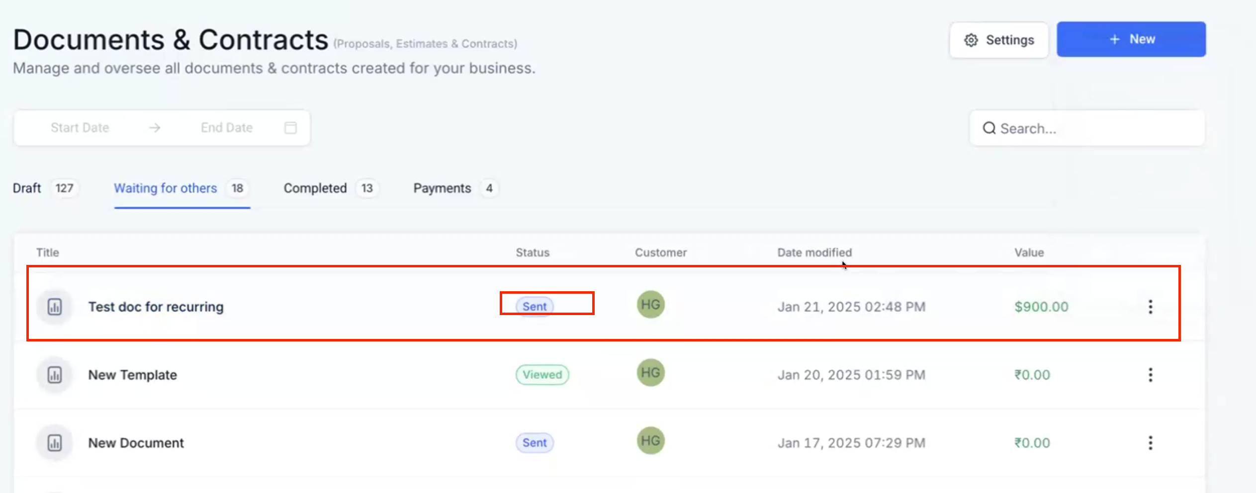The height and width of the screenshot is (493, 1256).
Task: Click HG avatar in New Template row
Action: 650,373
